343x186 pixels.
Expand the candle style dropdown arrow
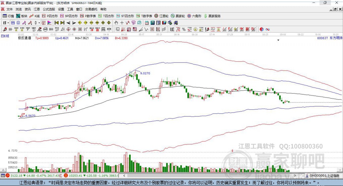(39, 23)
